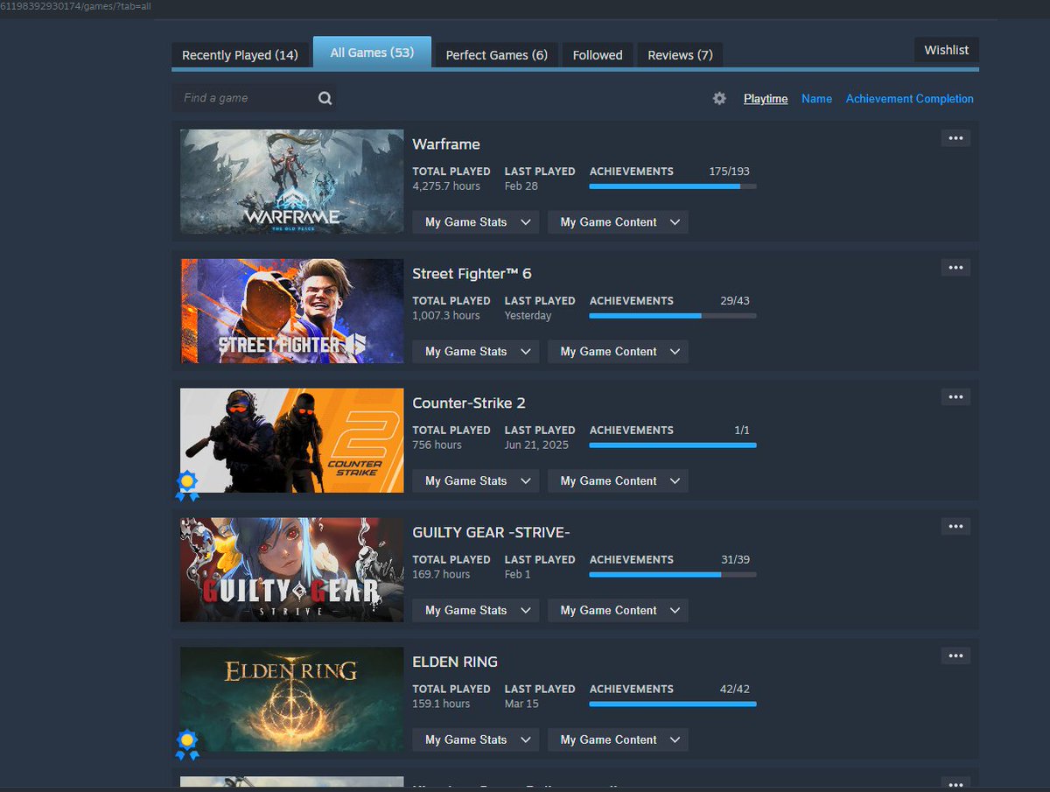
Task: Open the Reviews (7) tab
Action: 680,55
